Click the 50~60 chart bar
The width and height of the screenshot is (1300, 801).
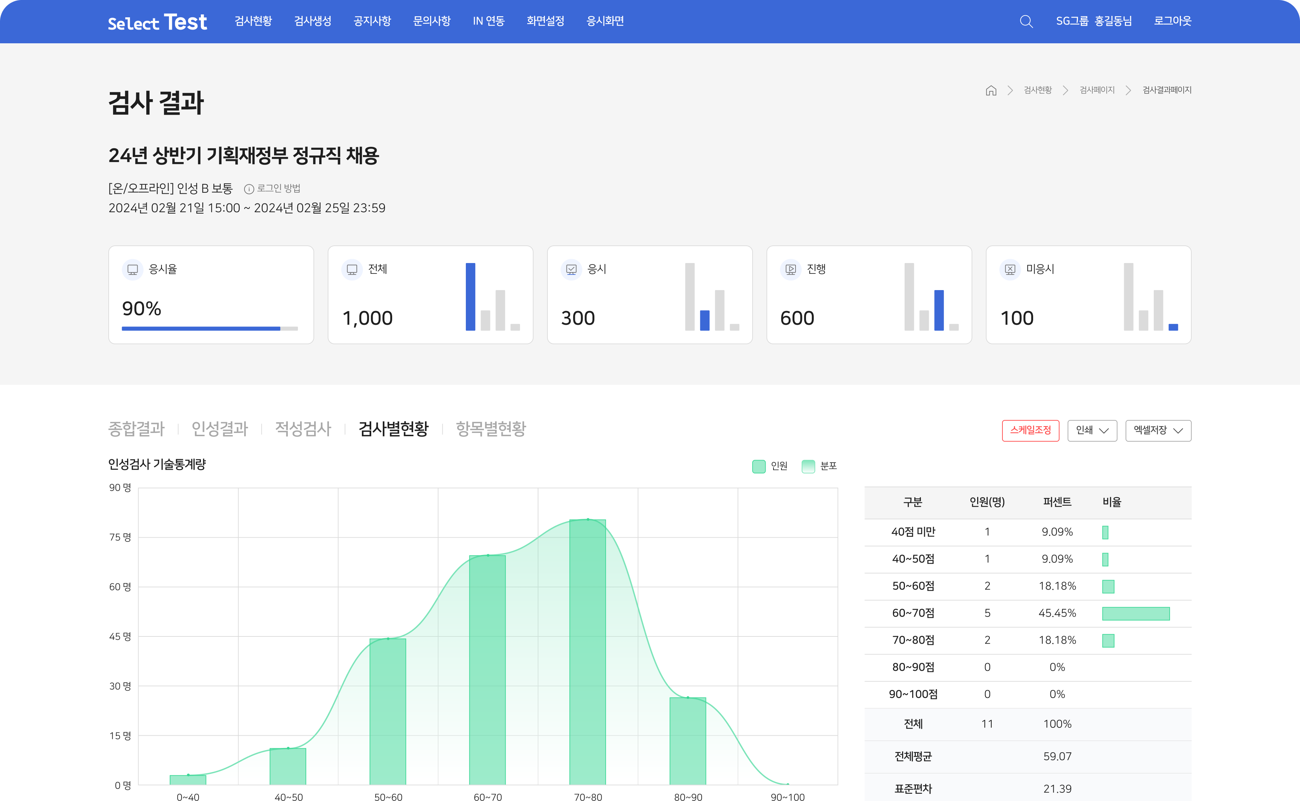387,712
